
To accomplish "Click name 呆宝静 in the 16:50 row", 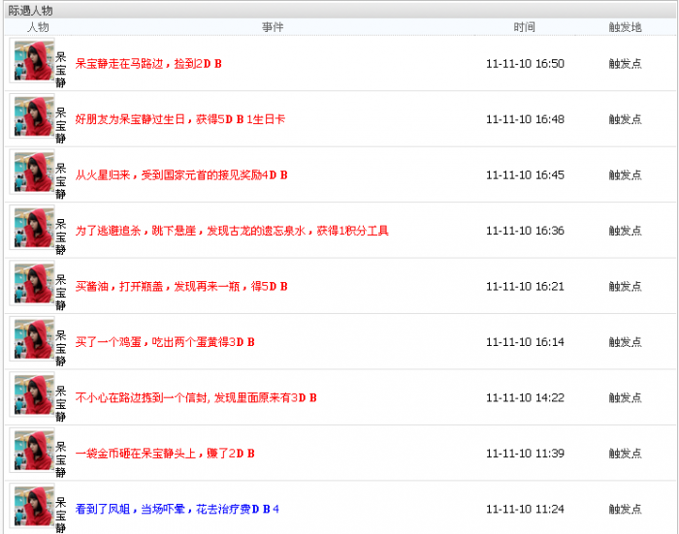I will pos(60,70).
